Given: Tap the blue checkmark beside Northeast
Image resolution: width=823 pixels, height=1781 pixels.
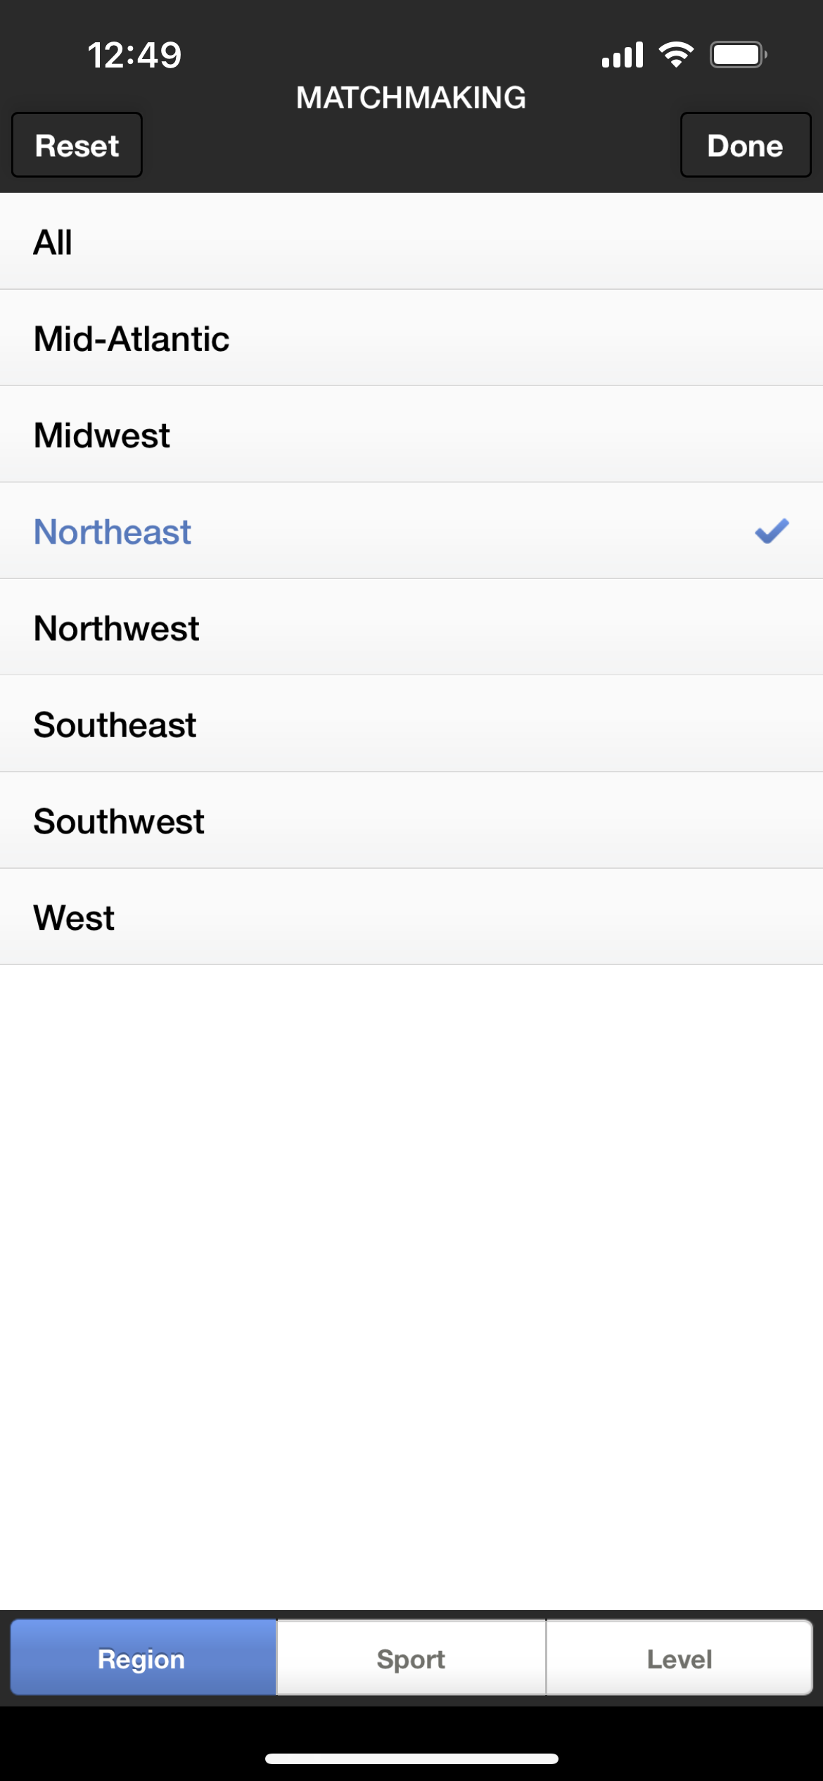Looking at the screenshot, I should tap(772, 531).
